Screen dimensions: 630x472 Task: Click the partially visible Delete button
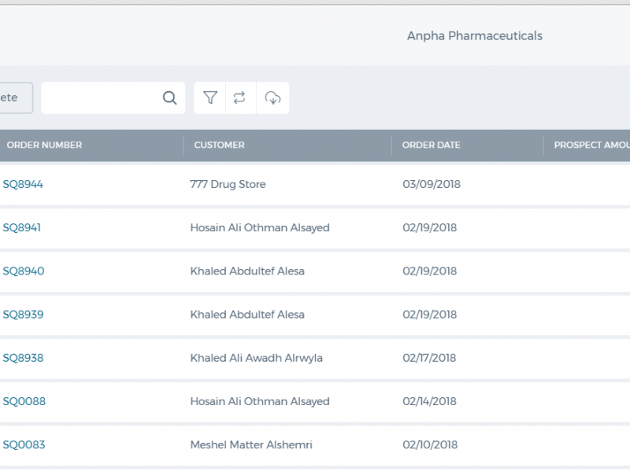pyautogui.click(x=15, y=98)
